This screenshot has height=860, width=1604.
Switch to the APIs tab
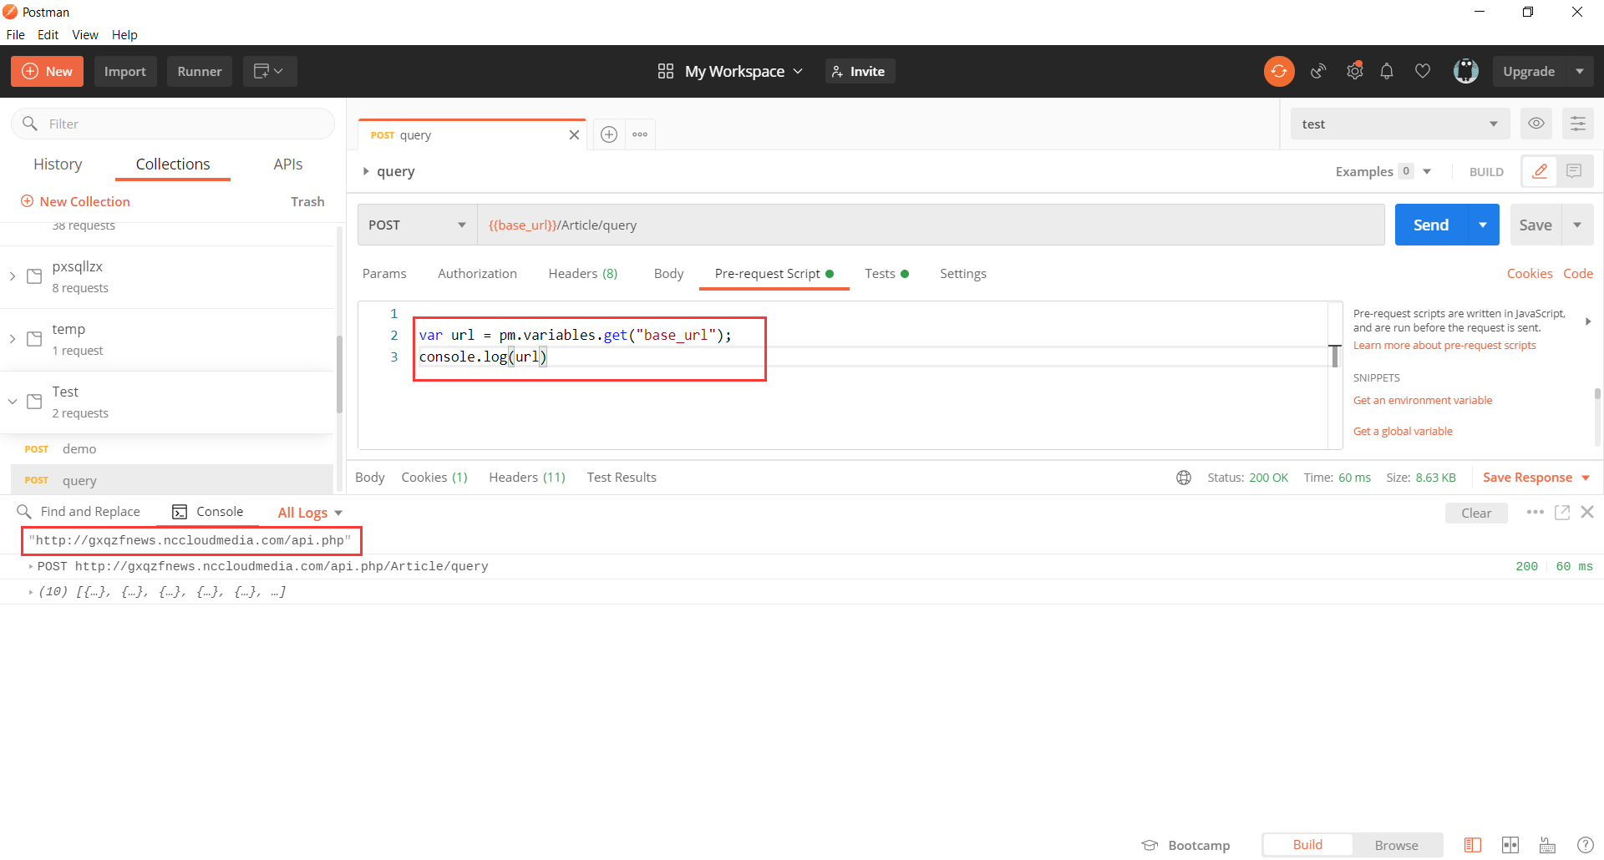point(288,164)
